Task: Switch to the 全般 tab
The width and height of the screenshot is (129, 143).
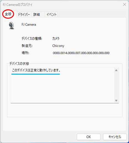Action: tap(8, 14)
